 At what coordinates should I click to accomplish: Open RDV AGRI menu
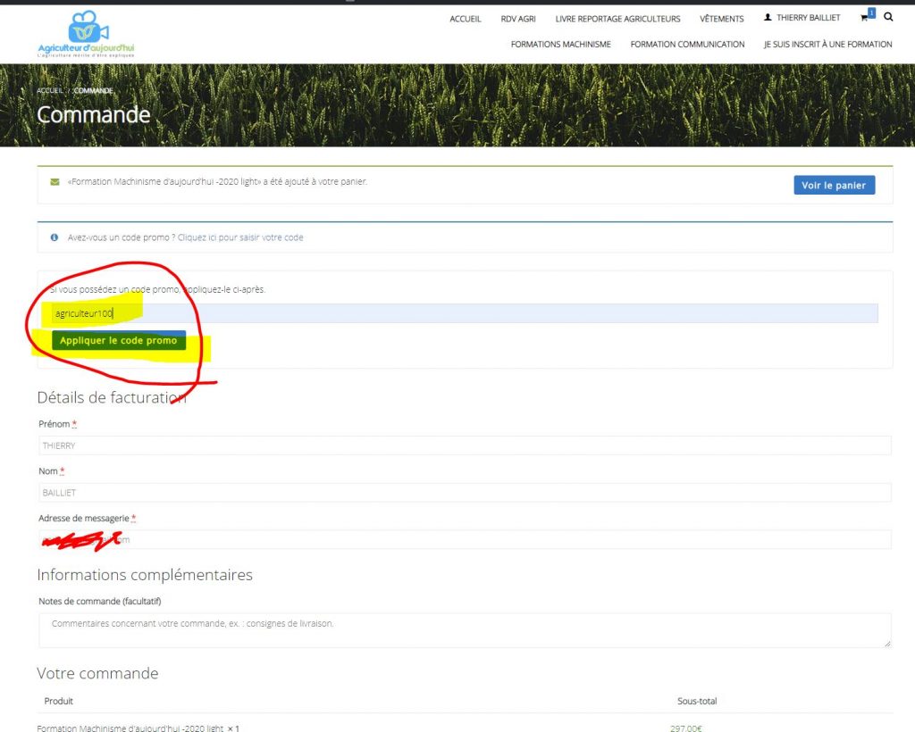click(518, 19)
